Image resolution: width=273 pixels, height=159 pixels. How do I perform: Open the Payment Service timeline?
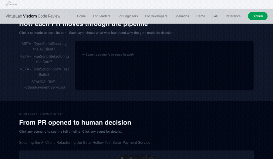pyautogui.click(x=136, y=142)
